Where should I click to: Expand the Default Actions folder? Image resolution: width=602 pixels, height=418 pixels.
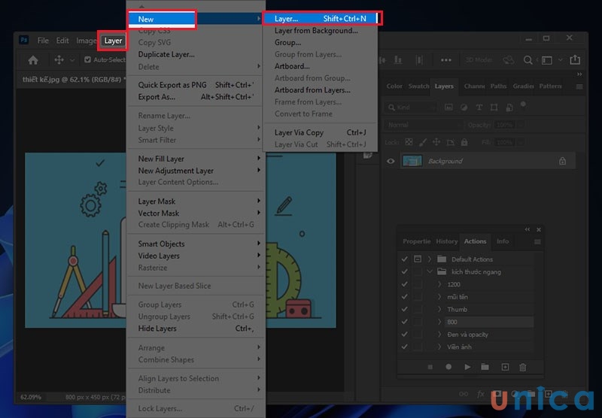(x=430, y=259)
